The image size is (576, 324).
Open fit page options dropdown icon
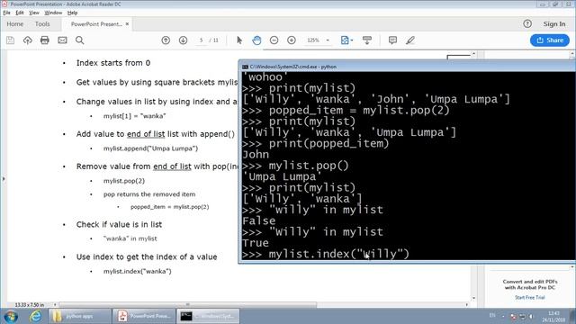pos(346,40)
